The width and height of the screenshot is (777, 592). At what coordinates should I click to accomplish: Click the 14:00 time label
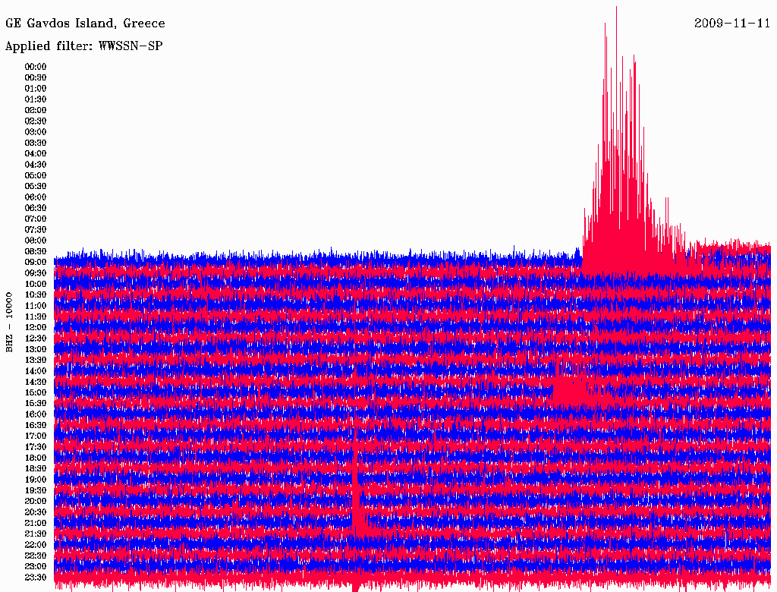[36, 371]
